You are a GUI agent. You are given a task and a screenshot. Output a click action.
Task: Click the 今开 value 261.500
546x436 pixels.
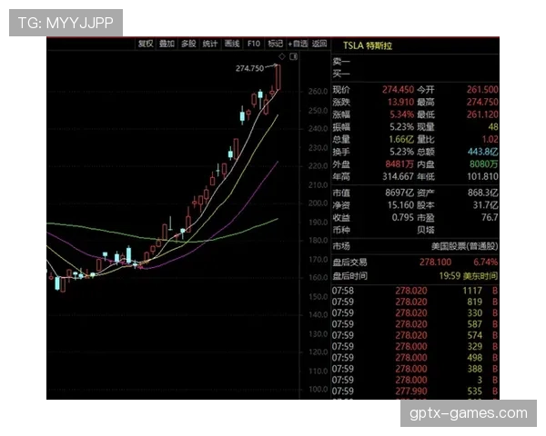[482, 90]
